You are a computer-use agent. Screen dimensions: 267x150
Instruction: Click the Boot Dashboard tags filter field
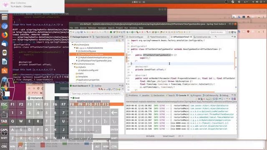coord(97,93)
